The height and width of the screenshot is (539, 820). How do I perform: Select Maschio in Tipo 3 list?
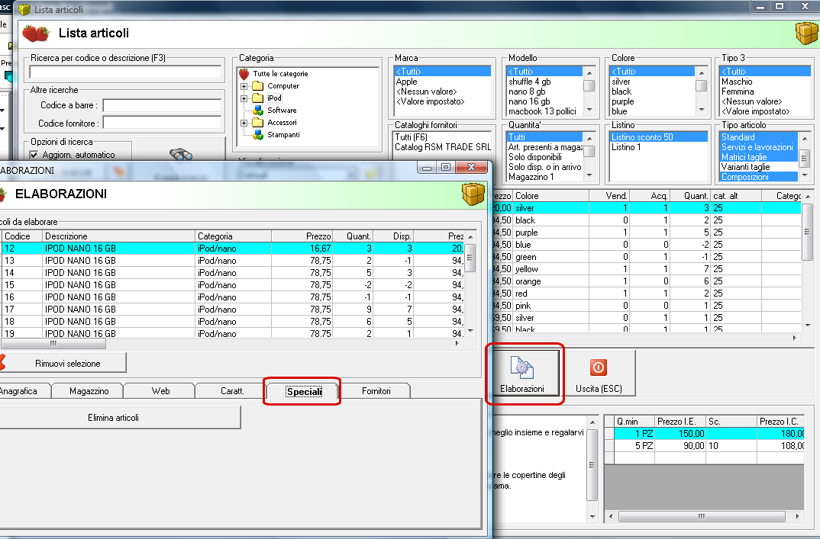point(766,82)
